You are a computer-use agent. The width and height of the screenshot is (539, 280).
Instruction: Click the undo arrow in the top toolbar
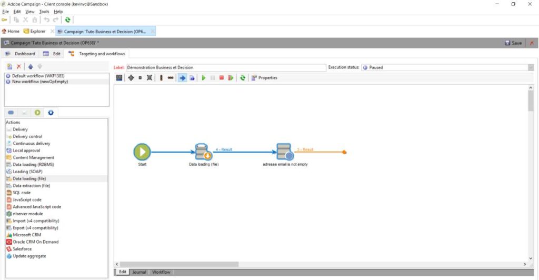[x=46, y=20]
